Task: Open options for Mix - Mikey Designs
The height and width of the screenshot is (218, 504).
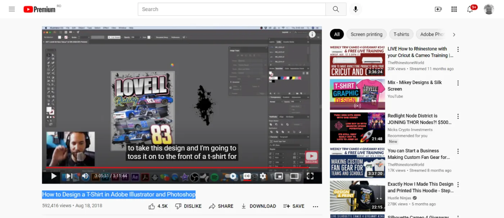Action: tap(458, 83)
